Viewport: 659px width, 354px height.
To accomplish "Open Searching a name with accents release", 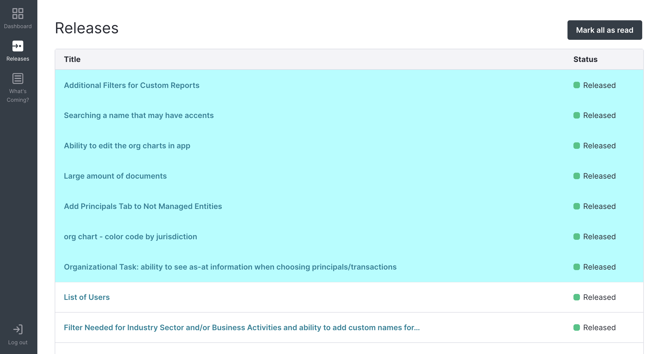I will (x=139, y=115).
